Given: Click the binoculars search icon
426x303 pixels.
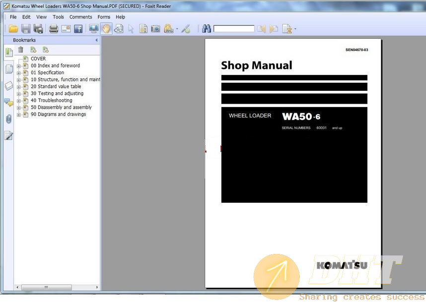Looking at the screenshot, I should pos(207,28).
